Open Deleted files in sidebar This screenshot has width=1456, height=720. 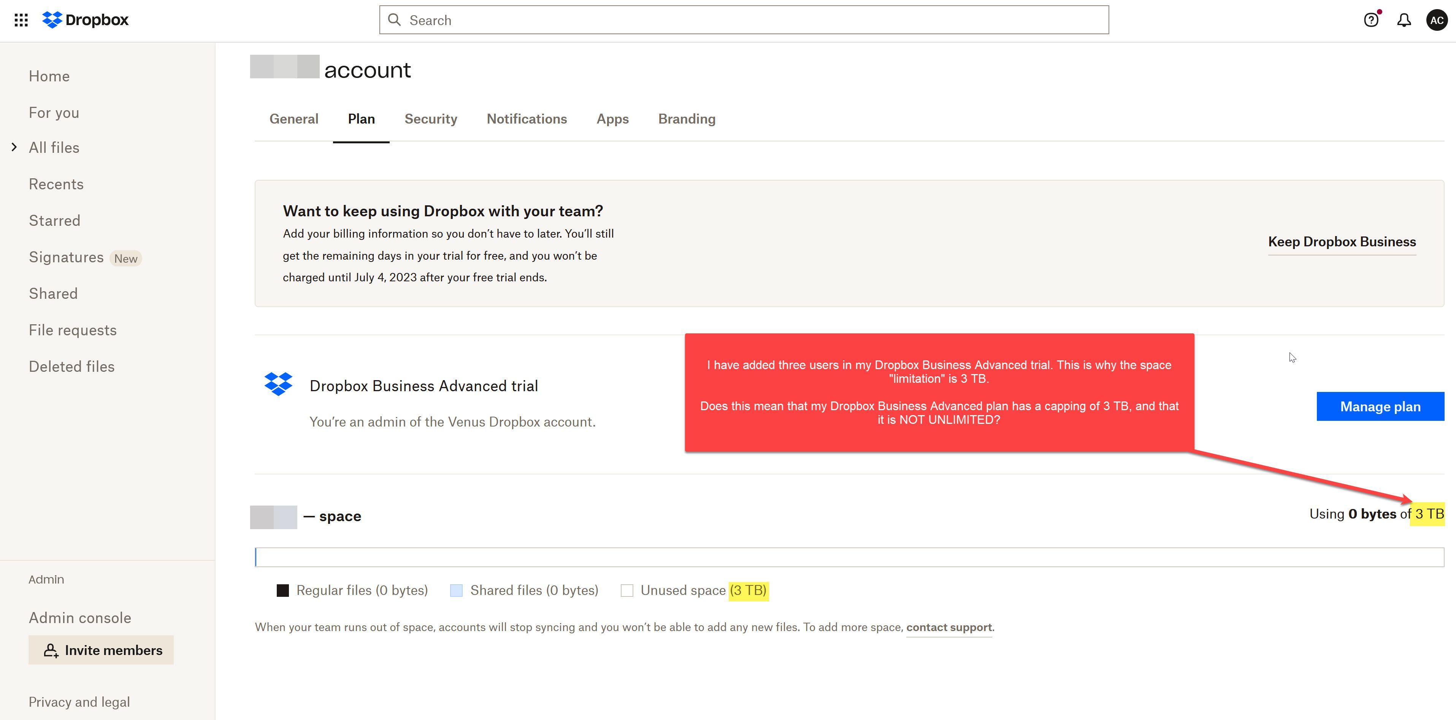(71, 367)
